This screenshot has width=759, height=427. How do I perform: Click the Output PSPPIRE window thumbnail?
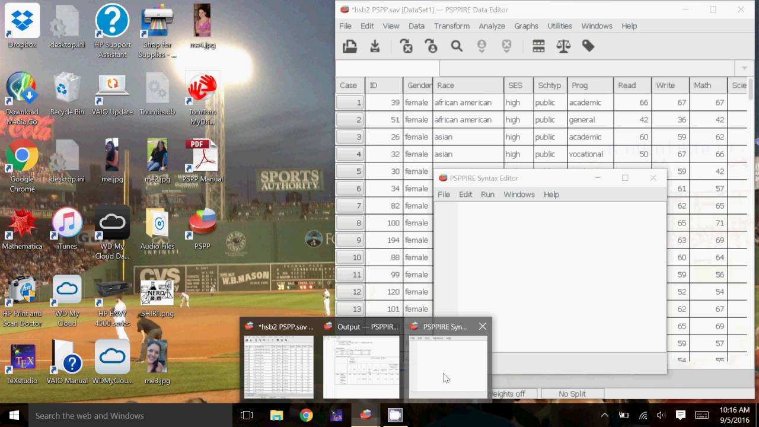[x=361, y=360]
